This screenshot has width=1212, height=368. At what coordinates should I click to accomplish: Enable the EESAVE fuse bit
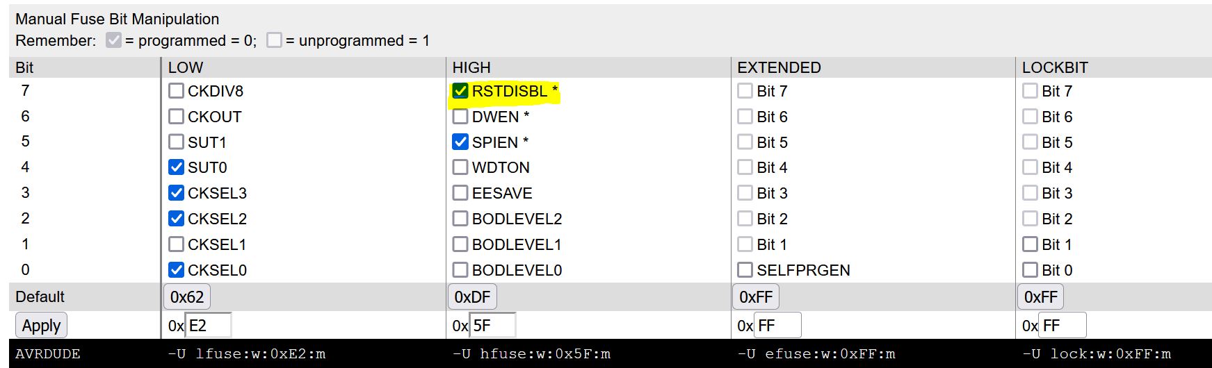click(x=460, y=193)
